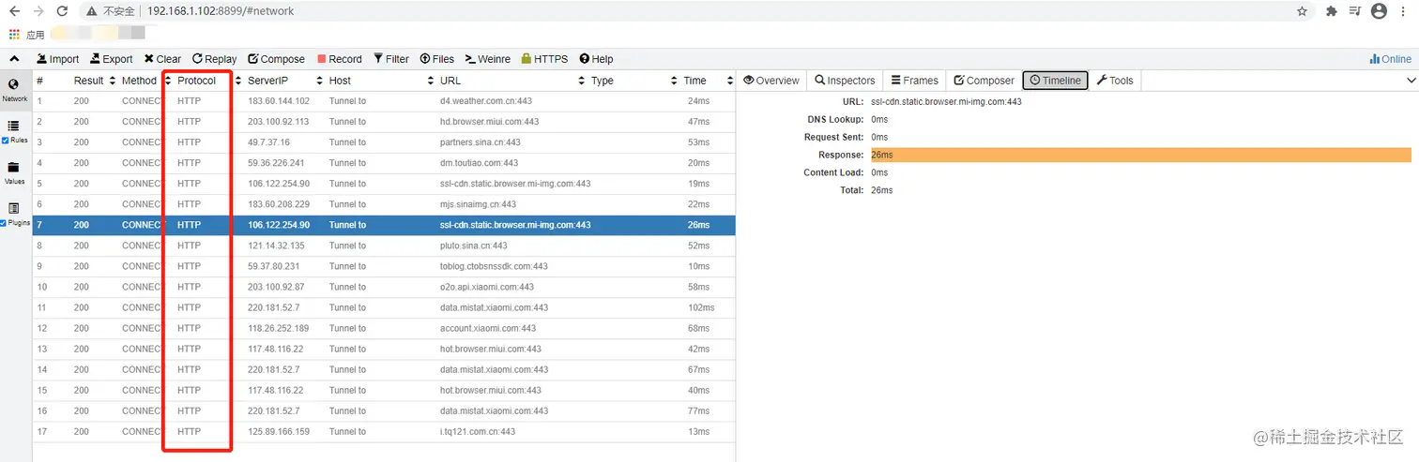1419x462 pixels.
Task: Open Compose from the toolbar
Action: click(x=276, y=59)
